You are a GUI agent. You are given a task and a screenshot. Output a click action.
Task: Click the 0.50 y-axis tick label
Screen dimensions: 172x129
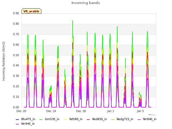point(16,55)
